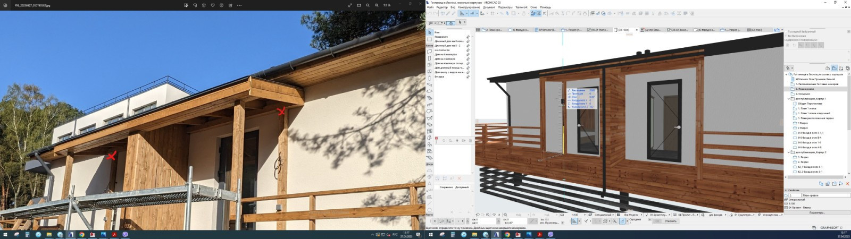This screenshot has width=851, height=239.
Task: Edit the image in the Photos viewer
Action: 186,5
